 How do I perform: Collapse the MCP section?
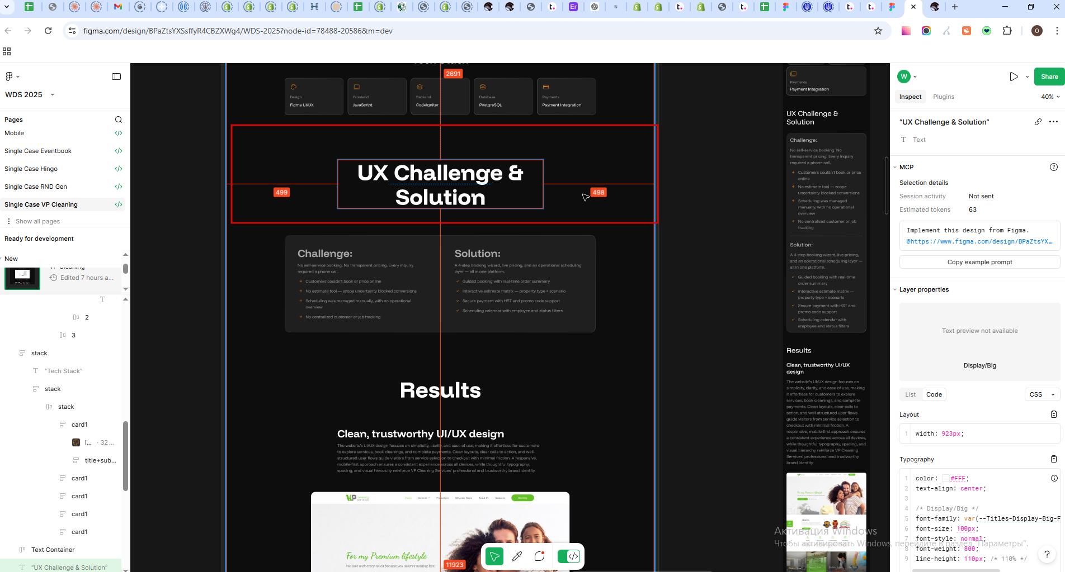click(x=895, y=167)
